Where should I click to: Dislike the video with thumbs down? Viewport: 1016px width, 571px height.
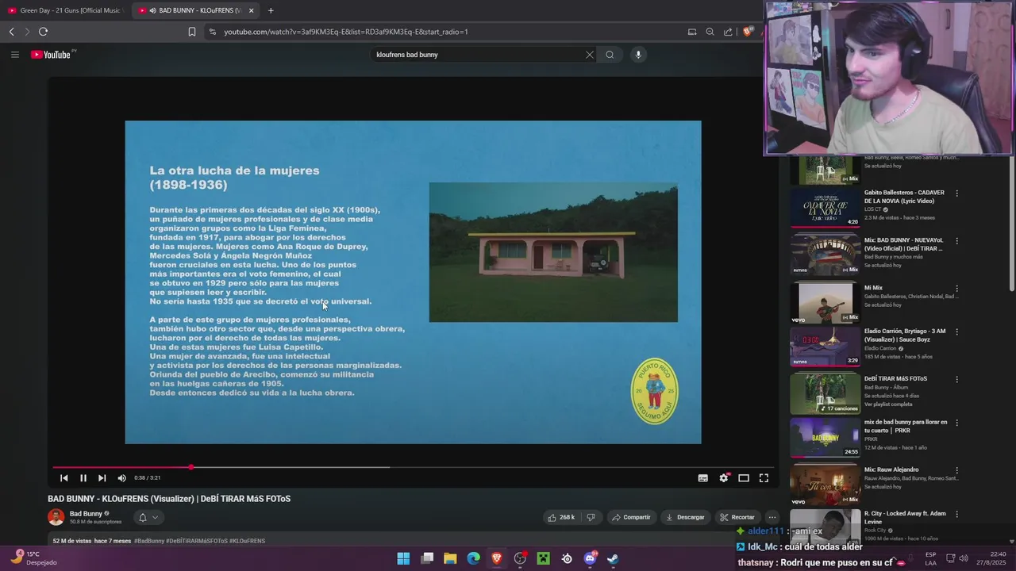tap(591, 517)
